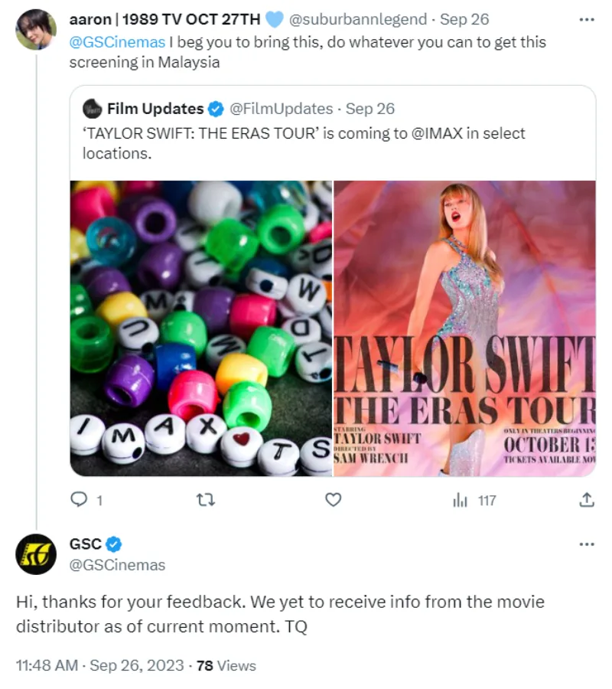Open aaron's profile picture
Viewport: 612px width, 689px height.
pyautogui.click(x=36, y=30)
